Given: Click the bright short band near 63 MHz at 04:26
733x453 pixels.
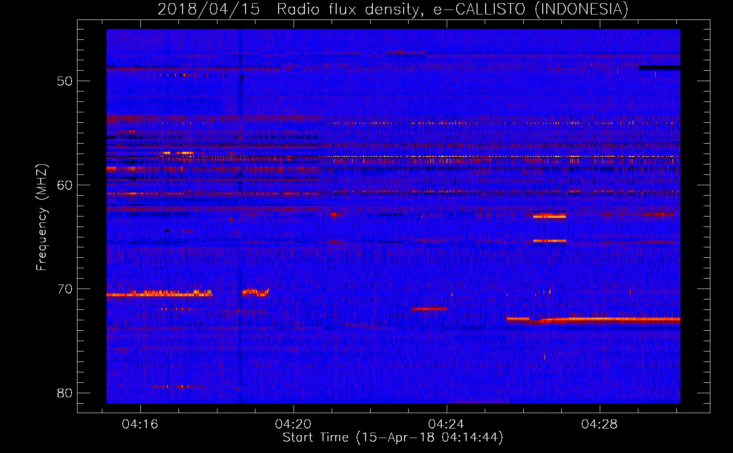Looking at the screenshot, I should pos(550,216).
